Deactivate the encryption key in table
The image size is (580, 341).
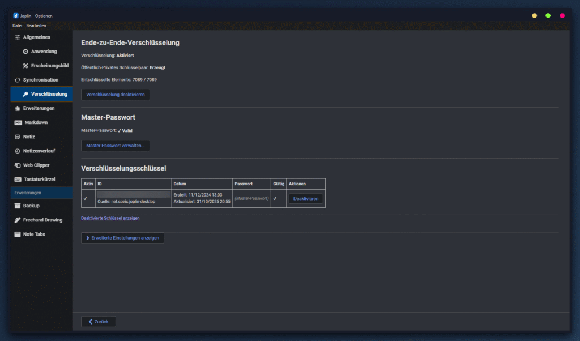pos(306,199)
